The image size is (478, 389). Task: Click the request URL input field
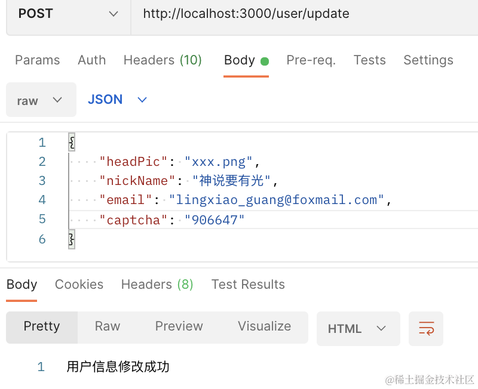(299, 14)
